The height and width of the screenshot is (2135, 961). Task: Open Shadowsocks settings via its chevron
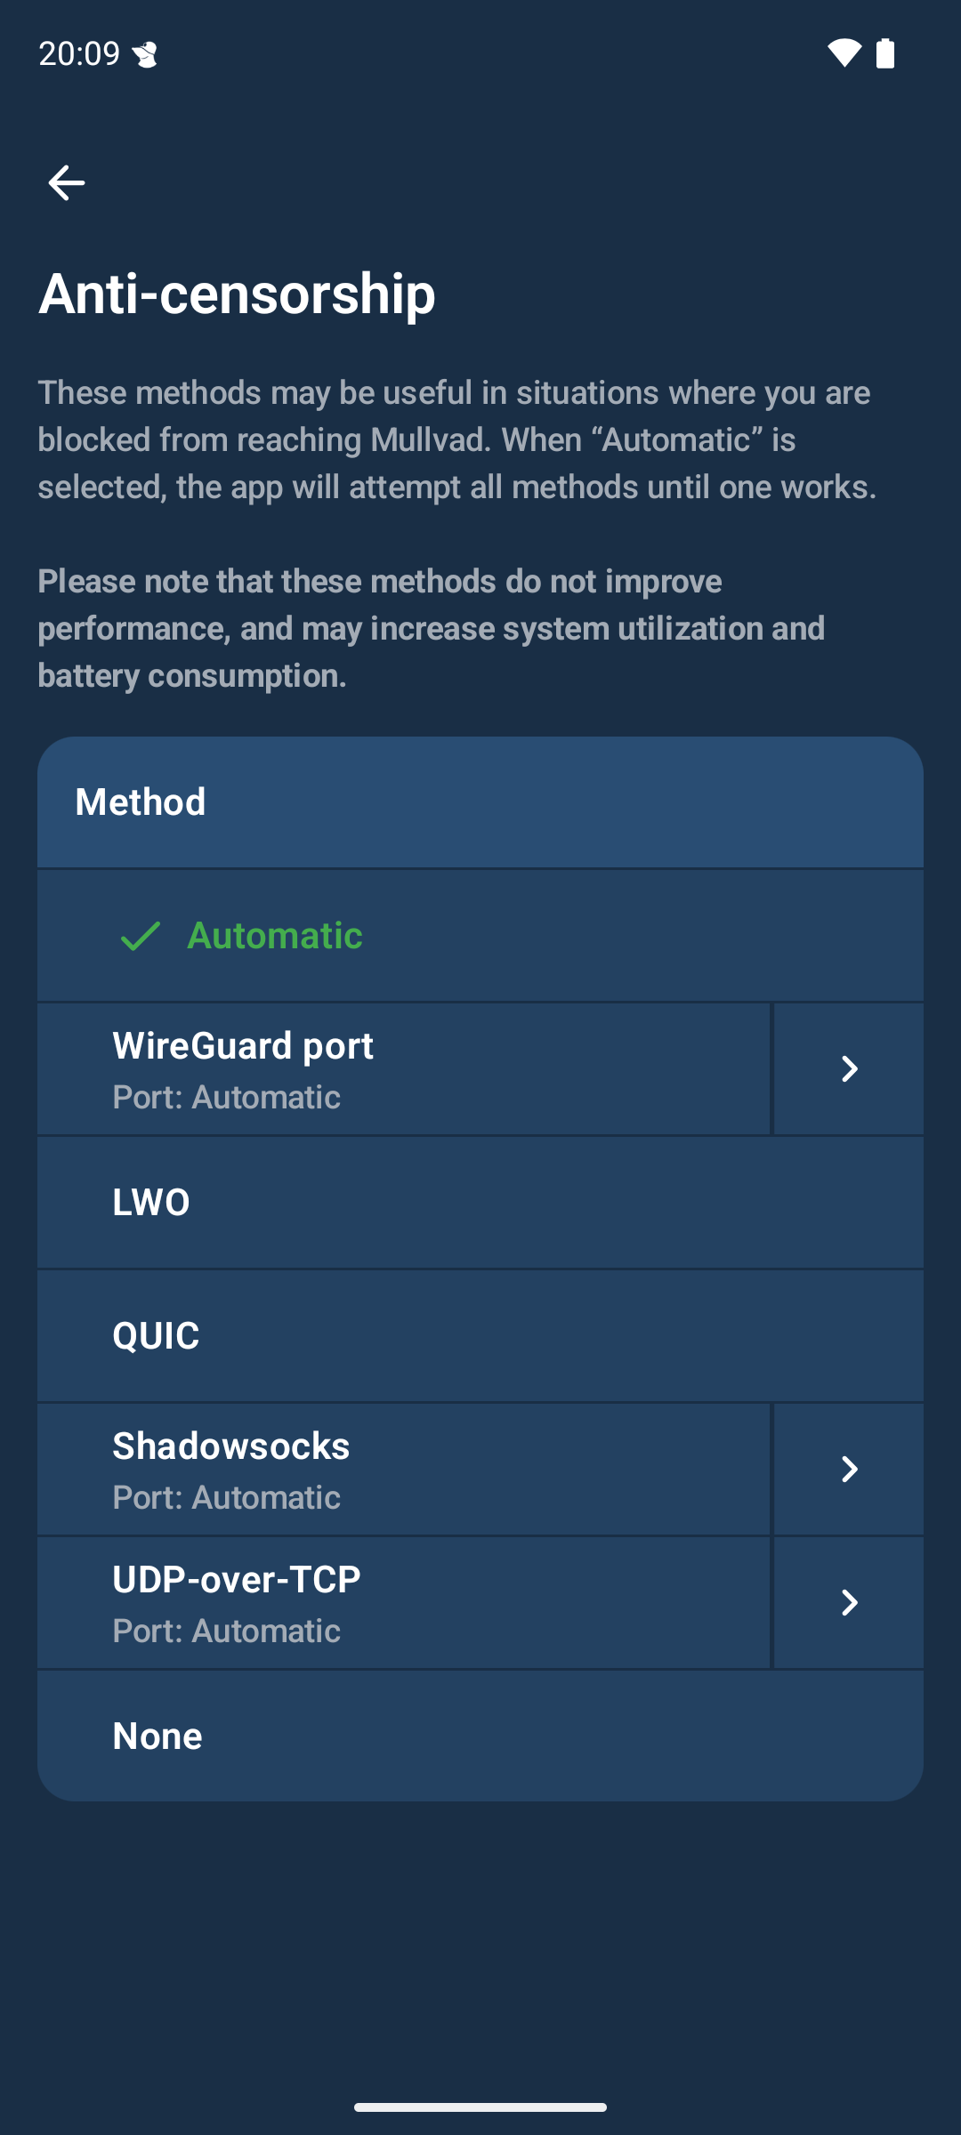pyautogui.click(x=848, y=1469)
